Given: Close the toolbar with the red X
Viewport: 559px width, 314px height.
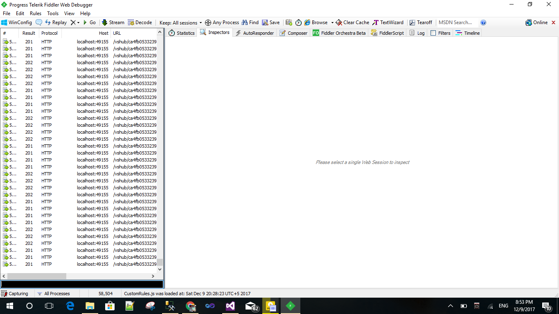Looking at the screenshot, I should (x=554, y=22).
